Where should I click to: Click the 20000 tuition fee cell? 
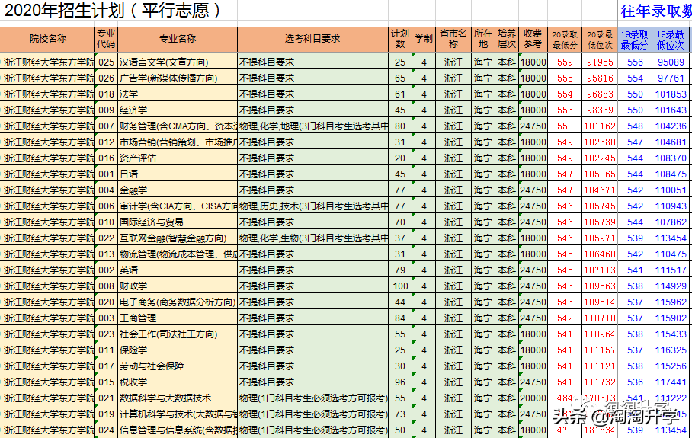pos(533,398)
